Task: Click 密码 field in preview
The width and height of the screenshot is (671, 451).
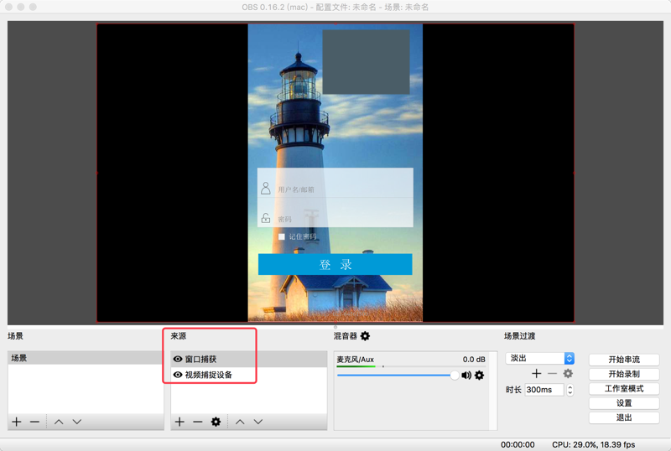Action: click(335, 213)
